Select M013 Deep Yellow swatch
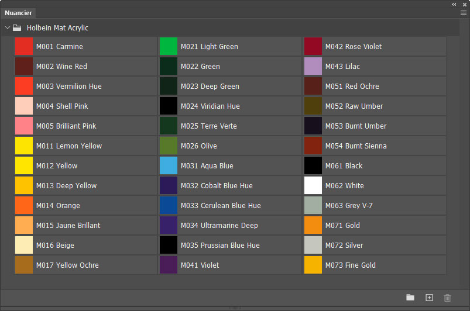Viewport: 470px width, 311px height. (x=24, y=185)
